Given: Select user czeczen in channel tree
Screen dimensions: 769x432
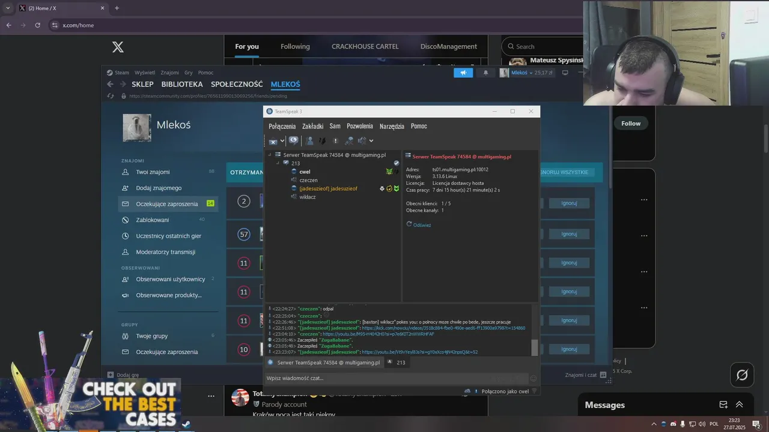Looking at the screenshot, I should [x=308, y=180].
